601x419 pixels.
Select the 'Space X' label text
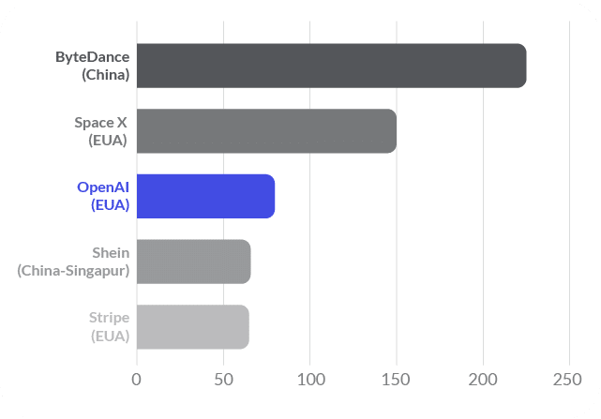coord(101,123)
